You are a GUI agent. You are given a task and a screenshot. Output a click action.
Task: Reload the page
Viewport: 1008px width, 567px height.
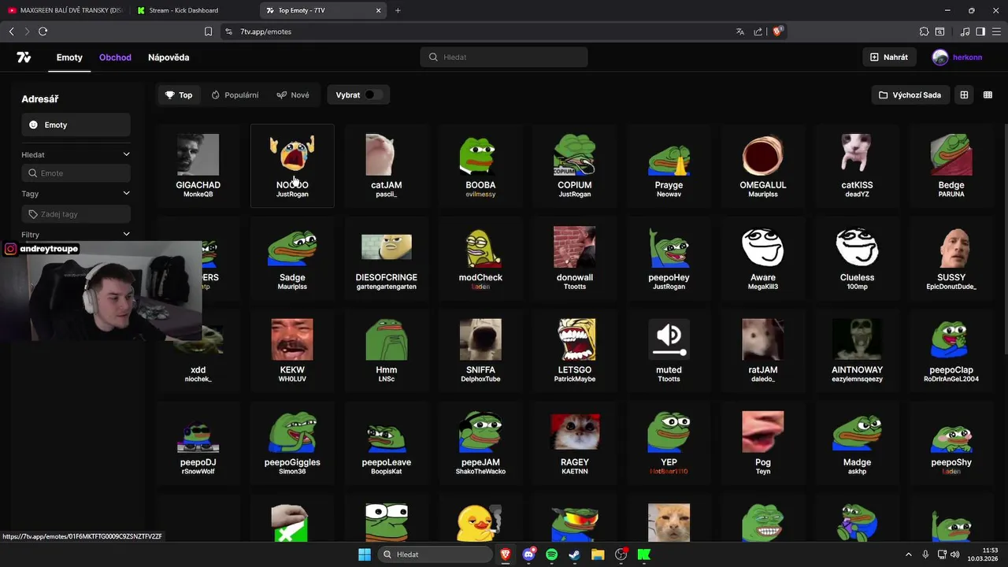(x=43, y=31)
